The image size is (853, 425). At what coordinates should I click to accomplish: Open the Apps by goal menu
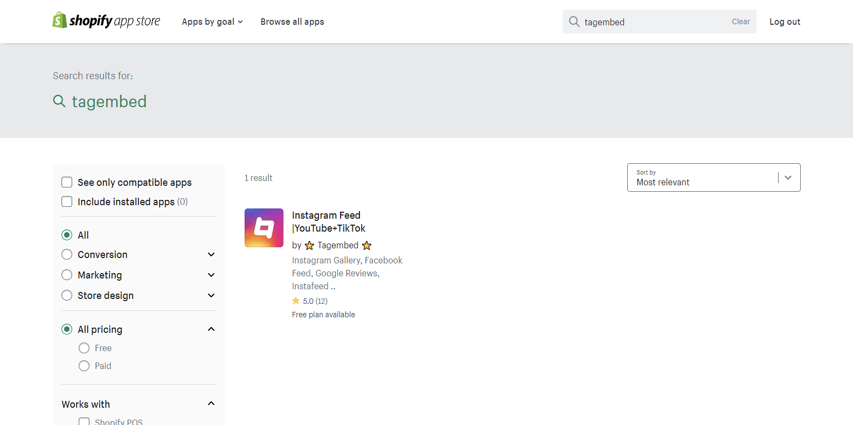pos(212,22)
